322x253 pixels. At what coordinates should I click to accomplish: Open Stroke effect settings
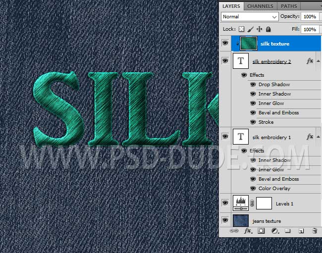[x=266, y=122]
